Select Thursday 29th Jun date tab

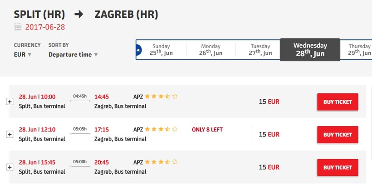359,50
